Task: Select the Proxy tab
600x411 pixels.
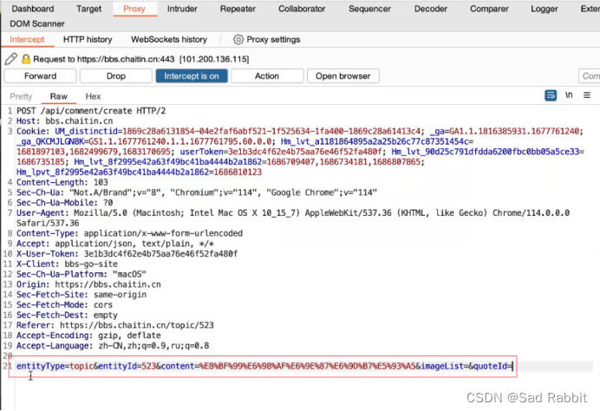Action: tap(134, 9)
